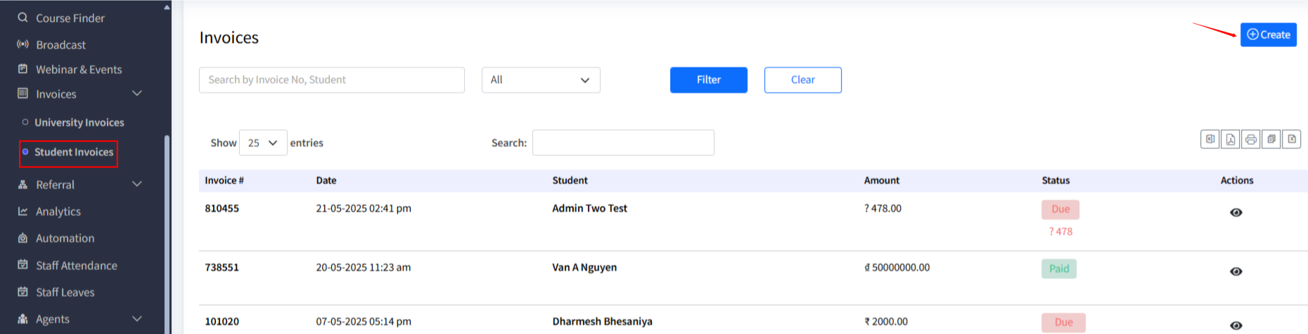Copy table data using copy icon
Viewport: 1308px width, 334px height.
1271,139
